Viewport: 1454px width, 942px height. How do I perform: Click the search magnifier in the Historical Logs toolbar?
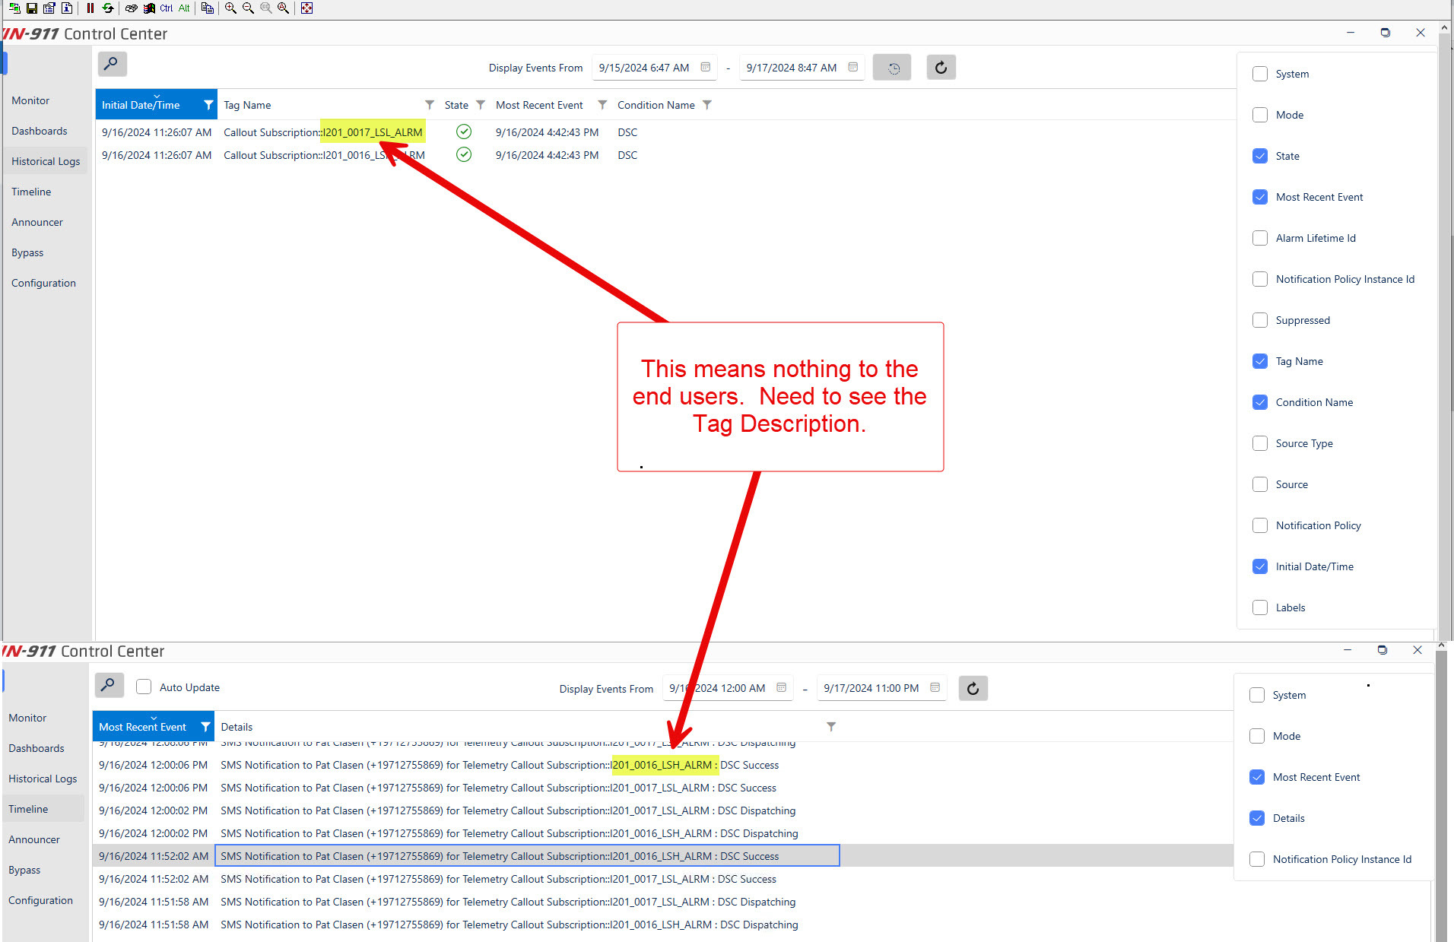pos(112,64)
